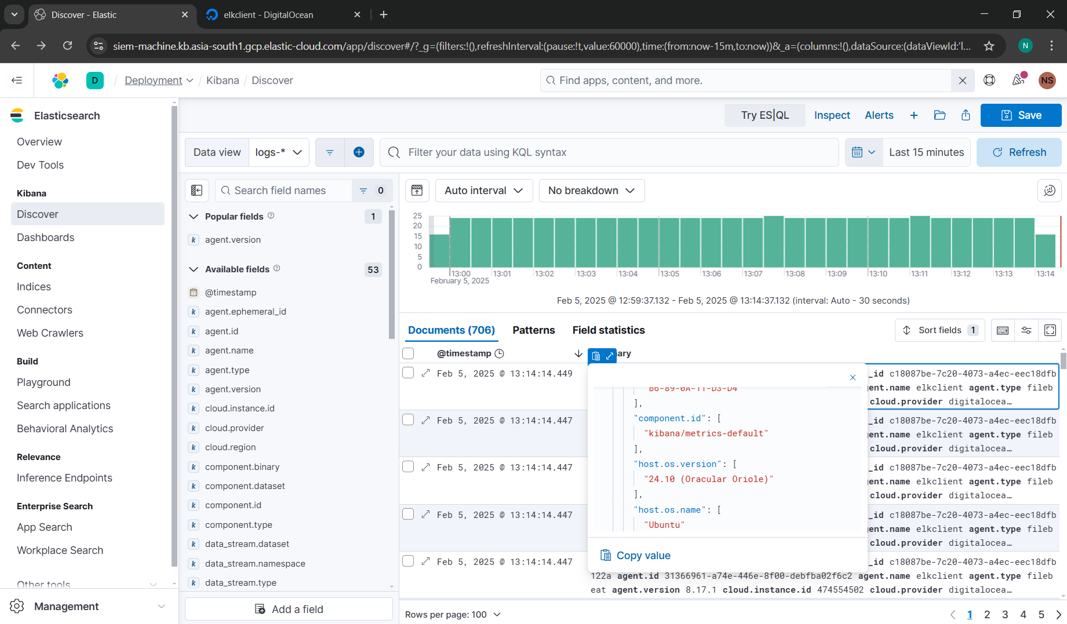The width and height of the screenshot is (1067, 624).
Task: Select the Documents (706) tab
Action: click(451, 330)
